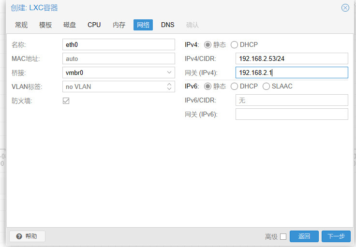Screen dimensions: 356x247
Task: Close the Create LXC container dialog
Action: 345,8
